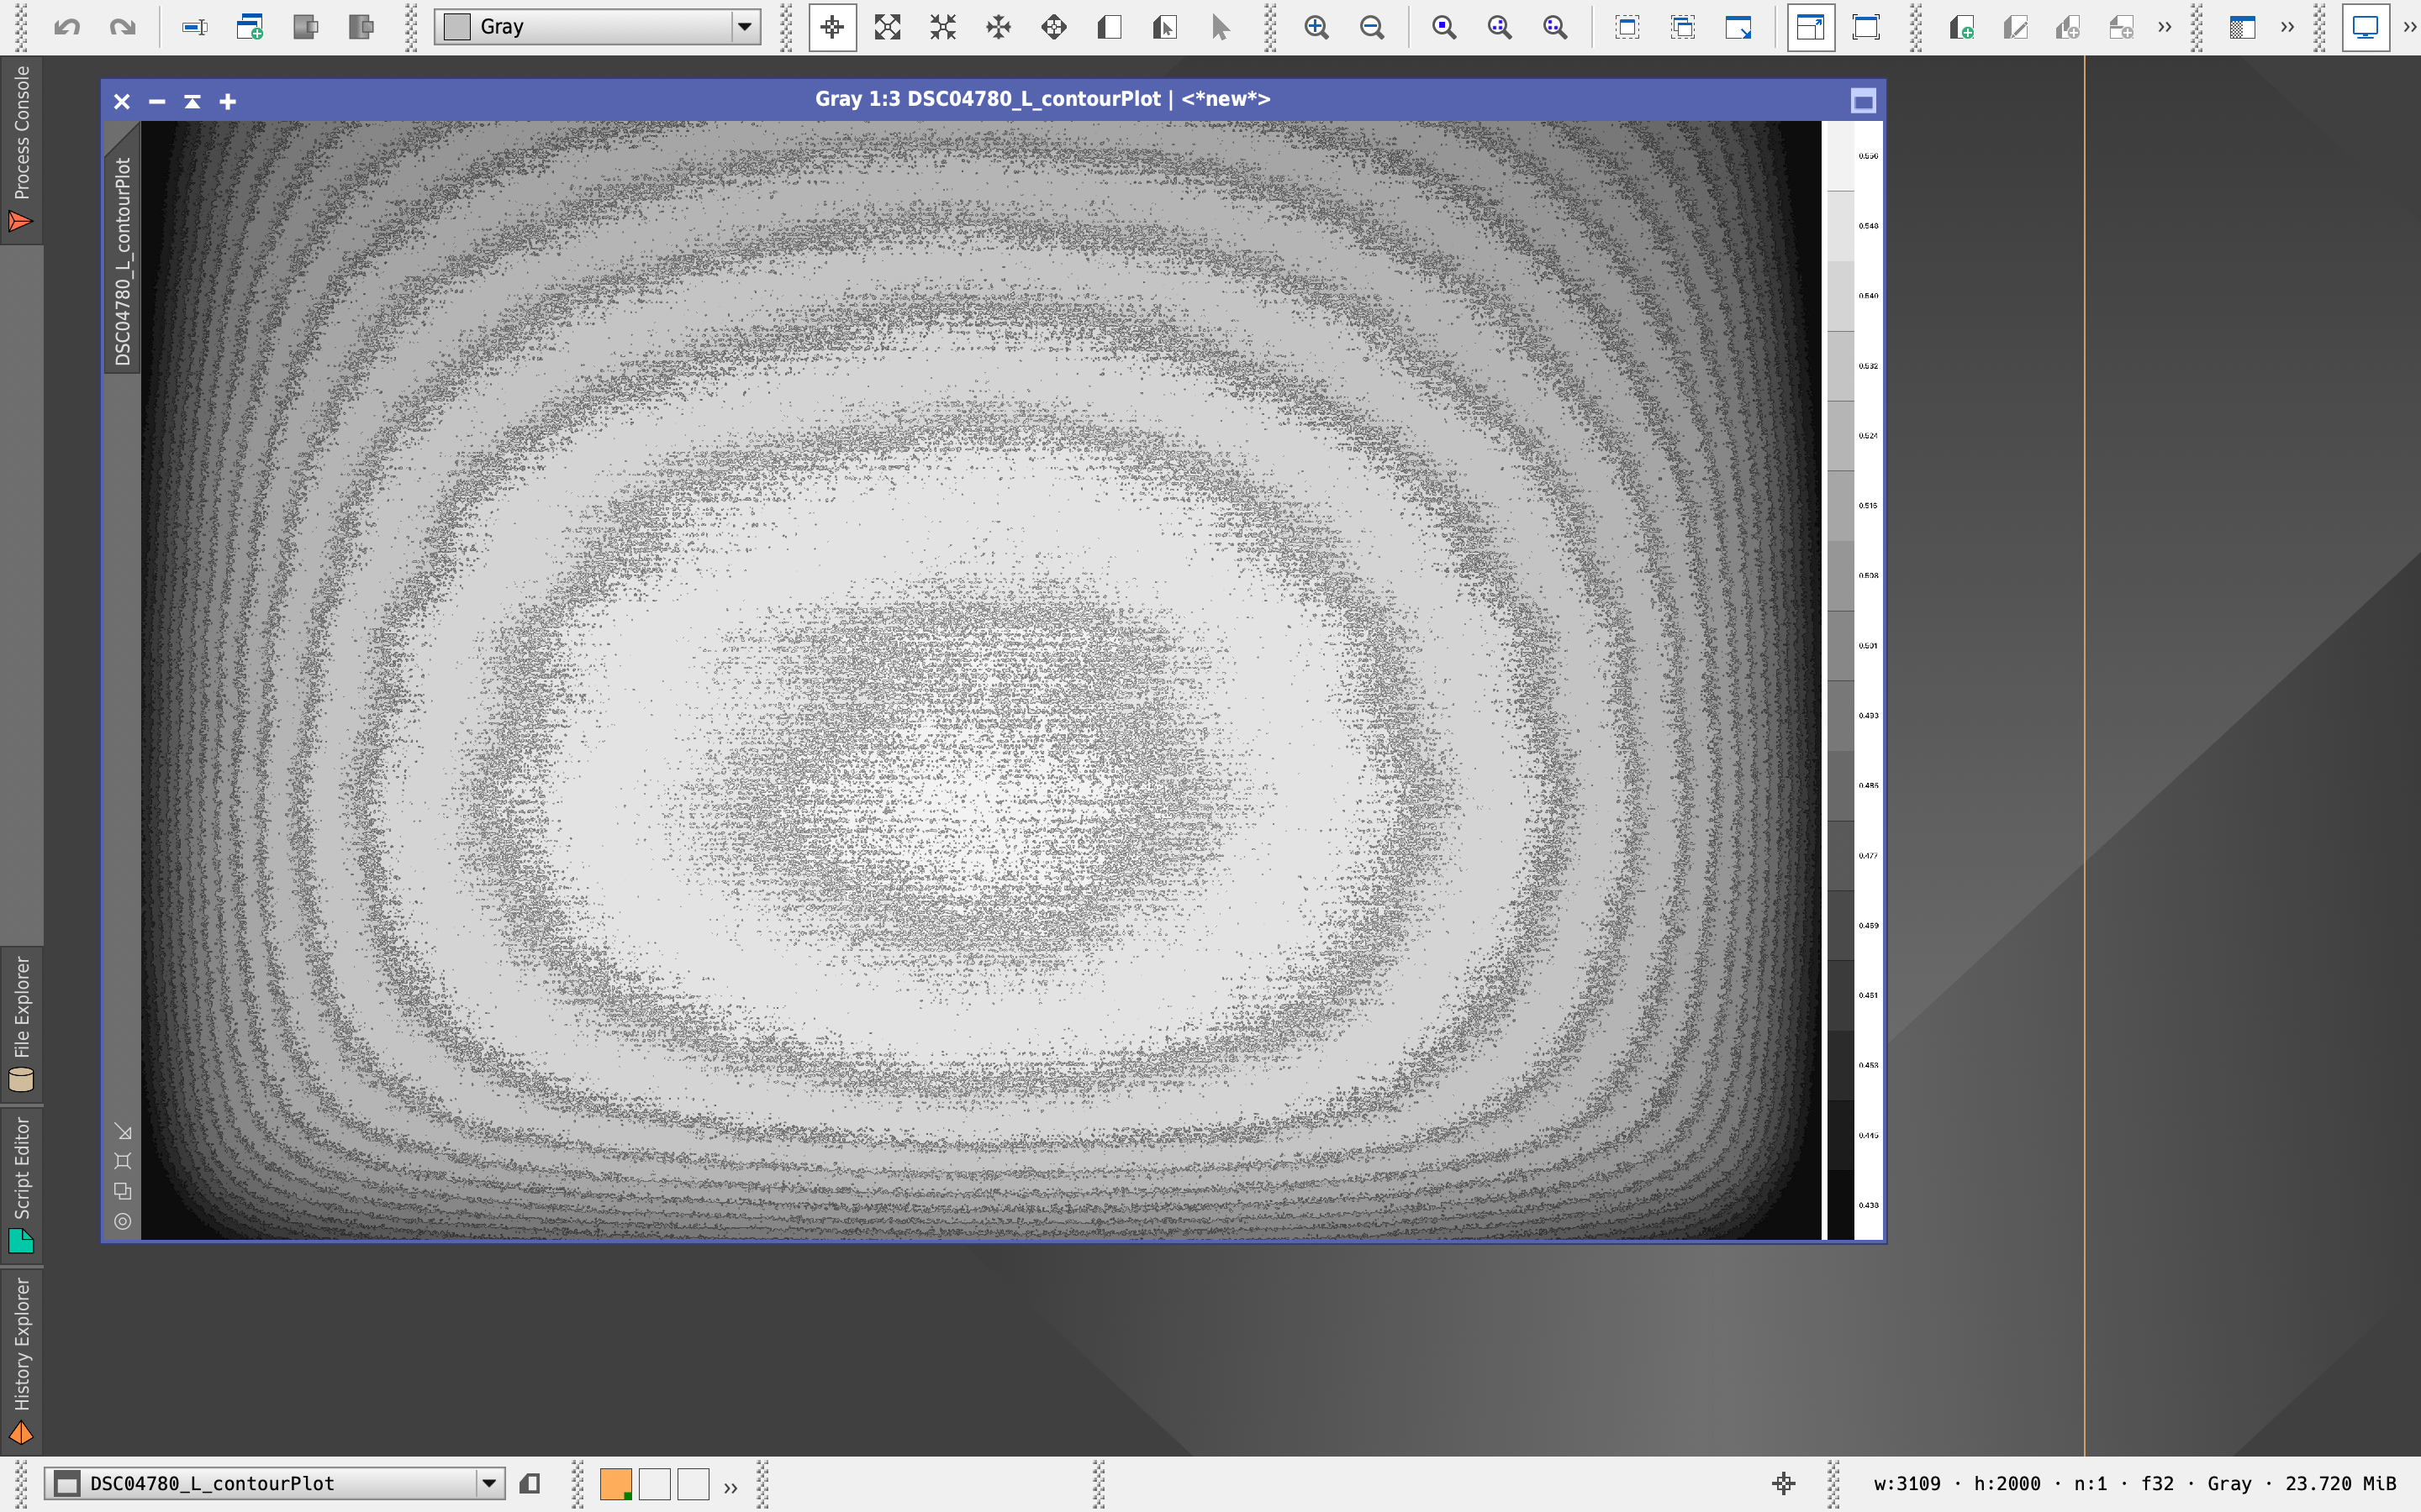The image size is (2421, 1512).
Task: Expand overflow chevron after the checkerboard icon
Action: [x=2287, y=27]
